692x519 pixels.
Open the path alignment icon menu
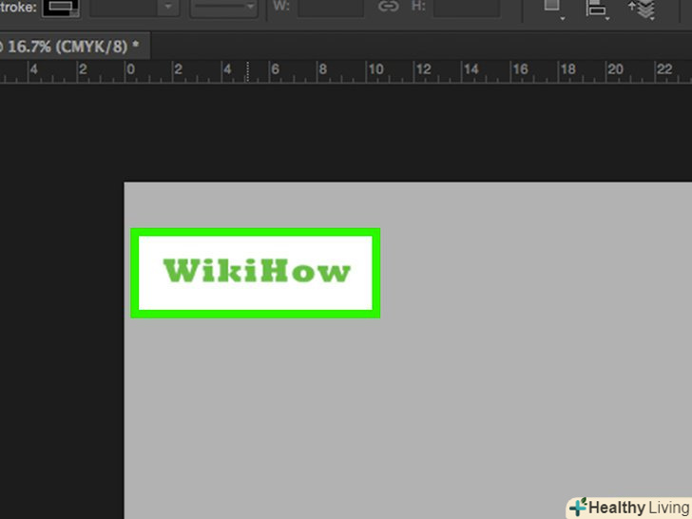tap(597, 9)
